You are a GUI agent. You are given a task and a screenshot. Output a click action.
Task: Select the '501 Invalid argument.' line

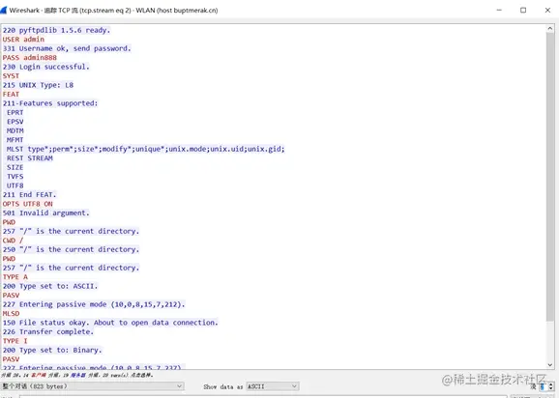point(46,213)
